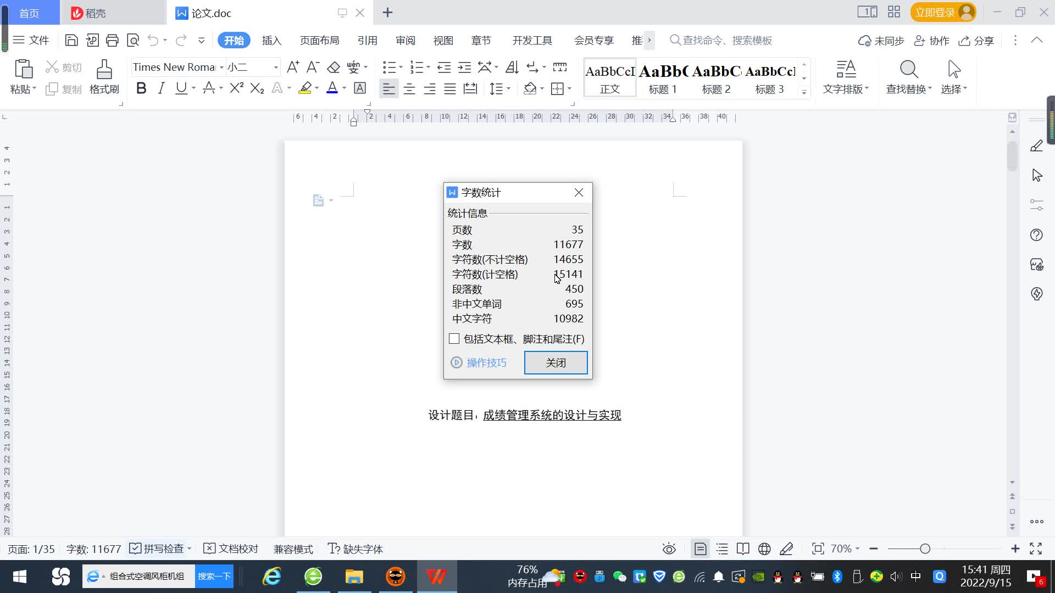
Task: Click the save icon in quick toolbar
Action: [x=71, y=40]
